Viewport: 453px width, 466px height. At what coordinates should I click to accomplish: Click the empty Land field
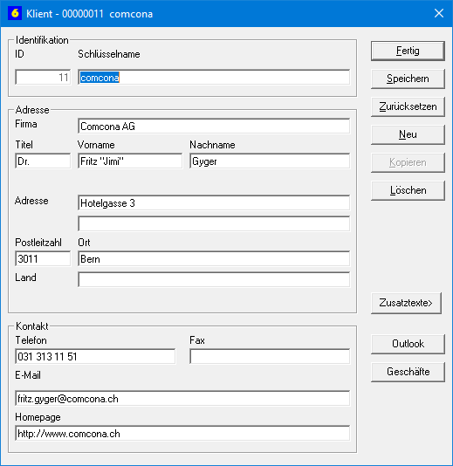click(x=214, y=279)
